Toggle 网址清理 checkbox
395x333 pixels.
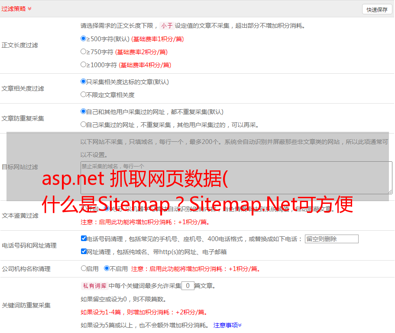point(84,251)
